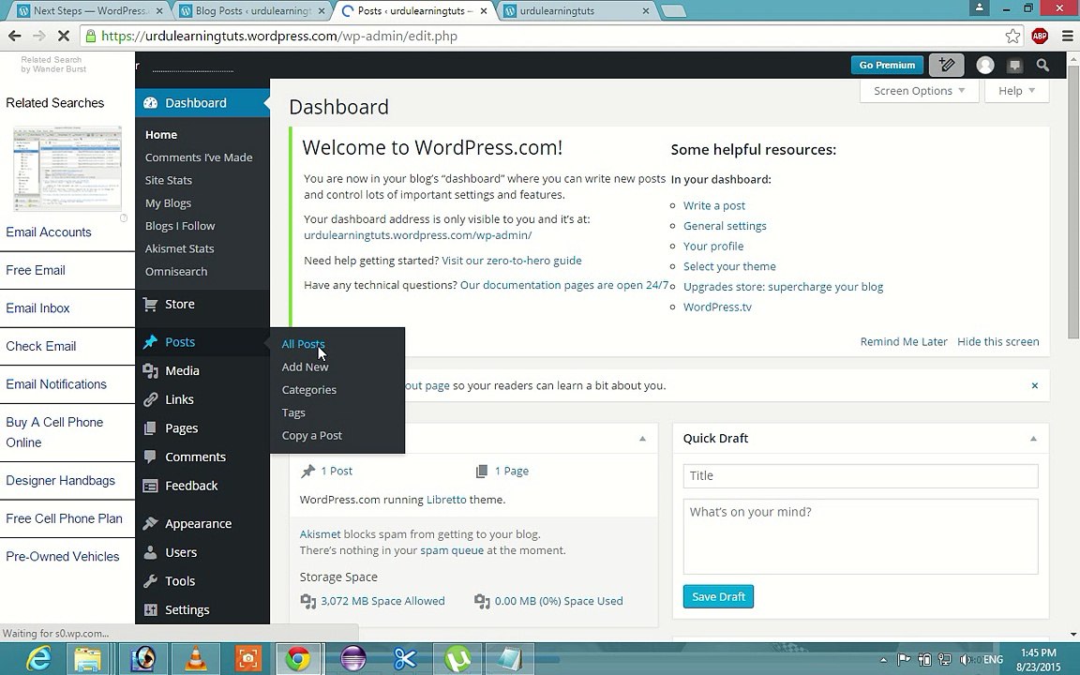Click the Comments speech bubble icon
The height and width of the screenshot is (675, 1080).
click(x=150, y=457)
